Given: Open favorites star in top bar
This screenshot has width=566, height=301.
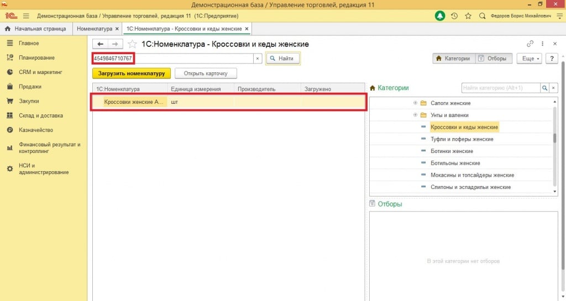Looking at the screenshot, I should tap(468, 16).
